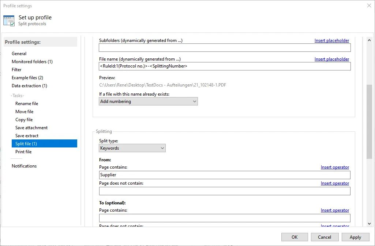Viewport: 375px width, 246px height.
Task: Click Insert placeholder link for File name
Action: click(x=332, y=59)
